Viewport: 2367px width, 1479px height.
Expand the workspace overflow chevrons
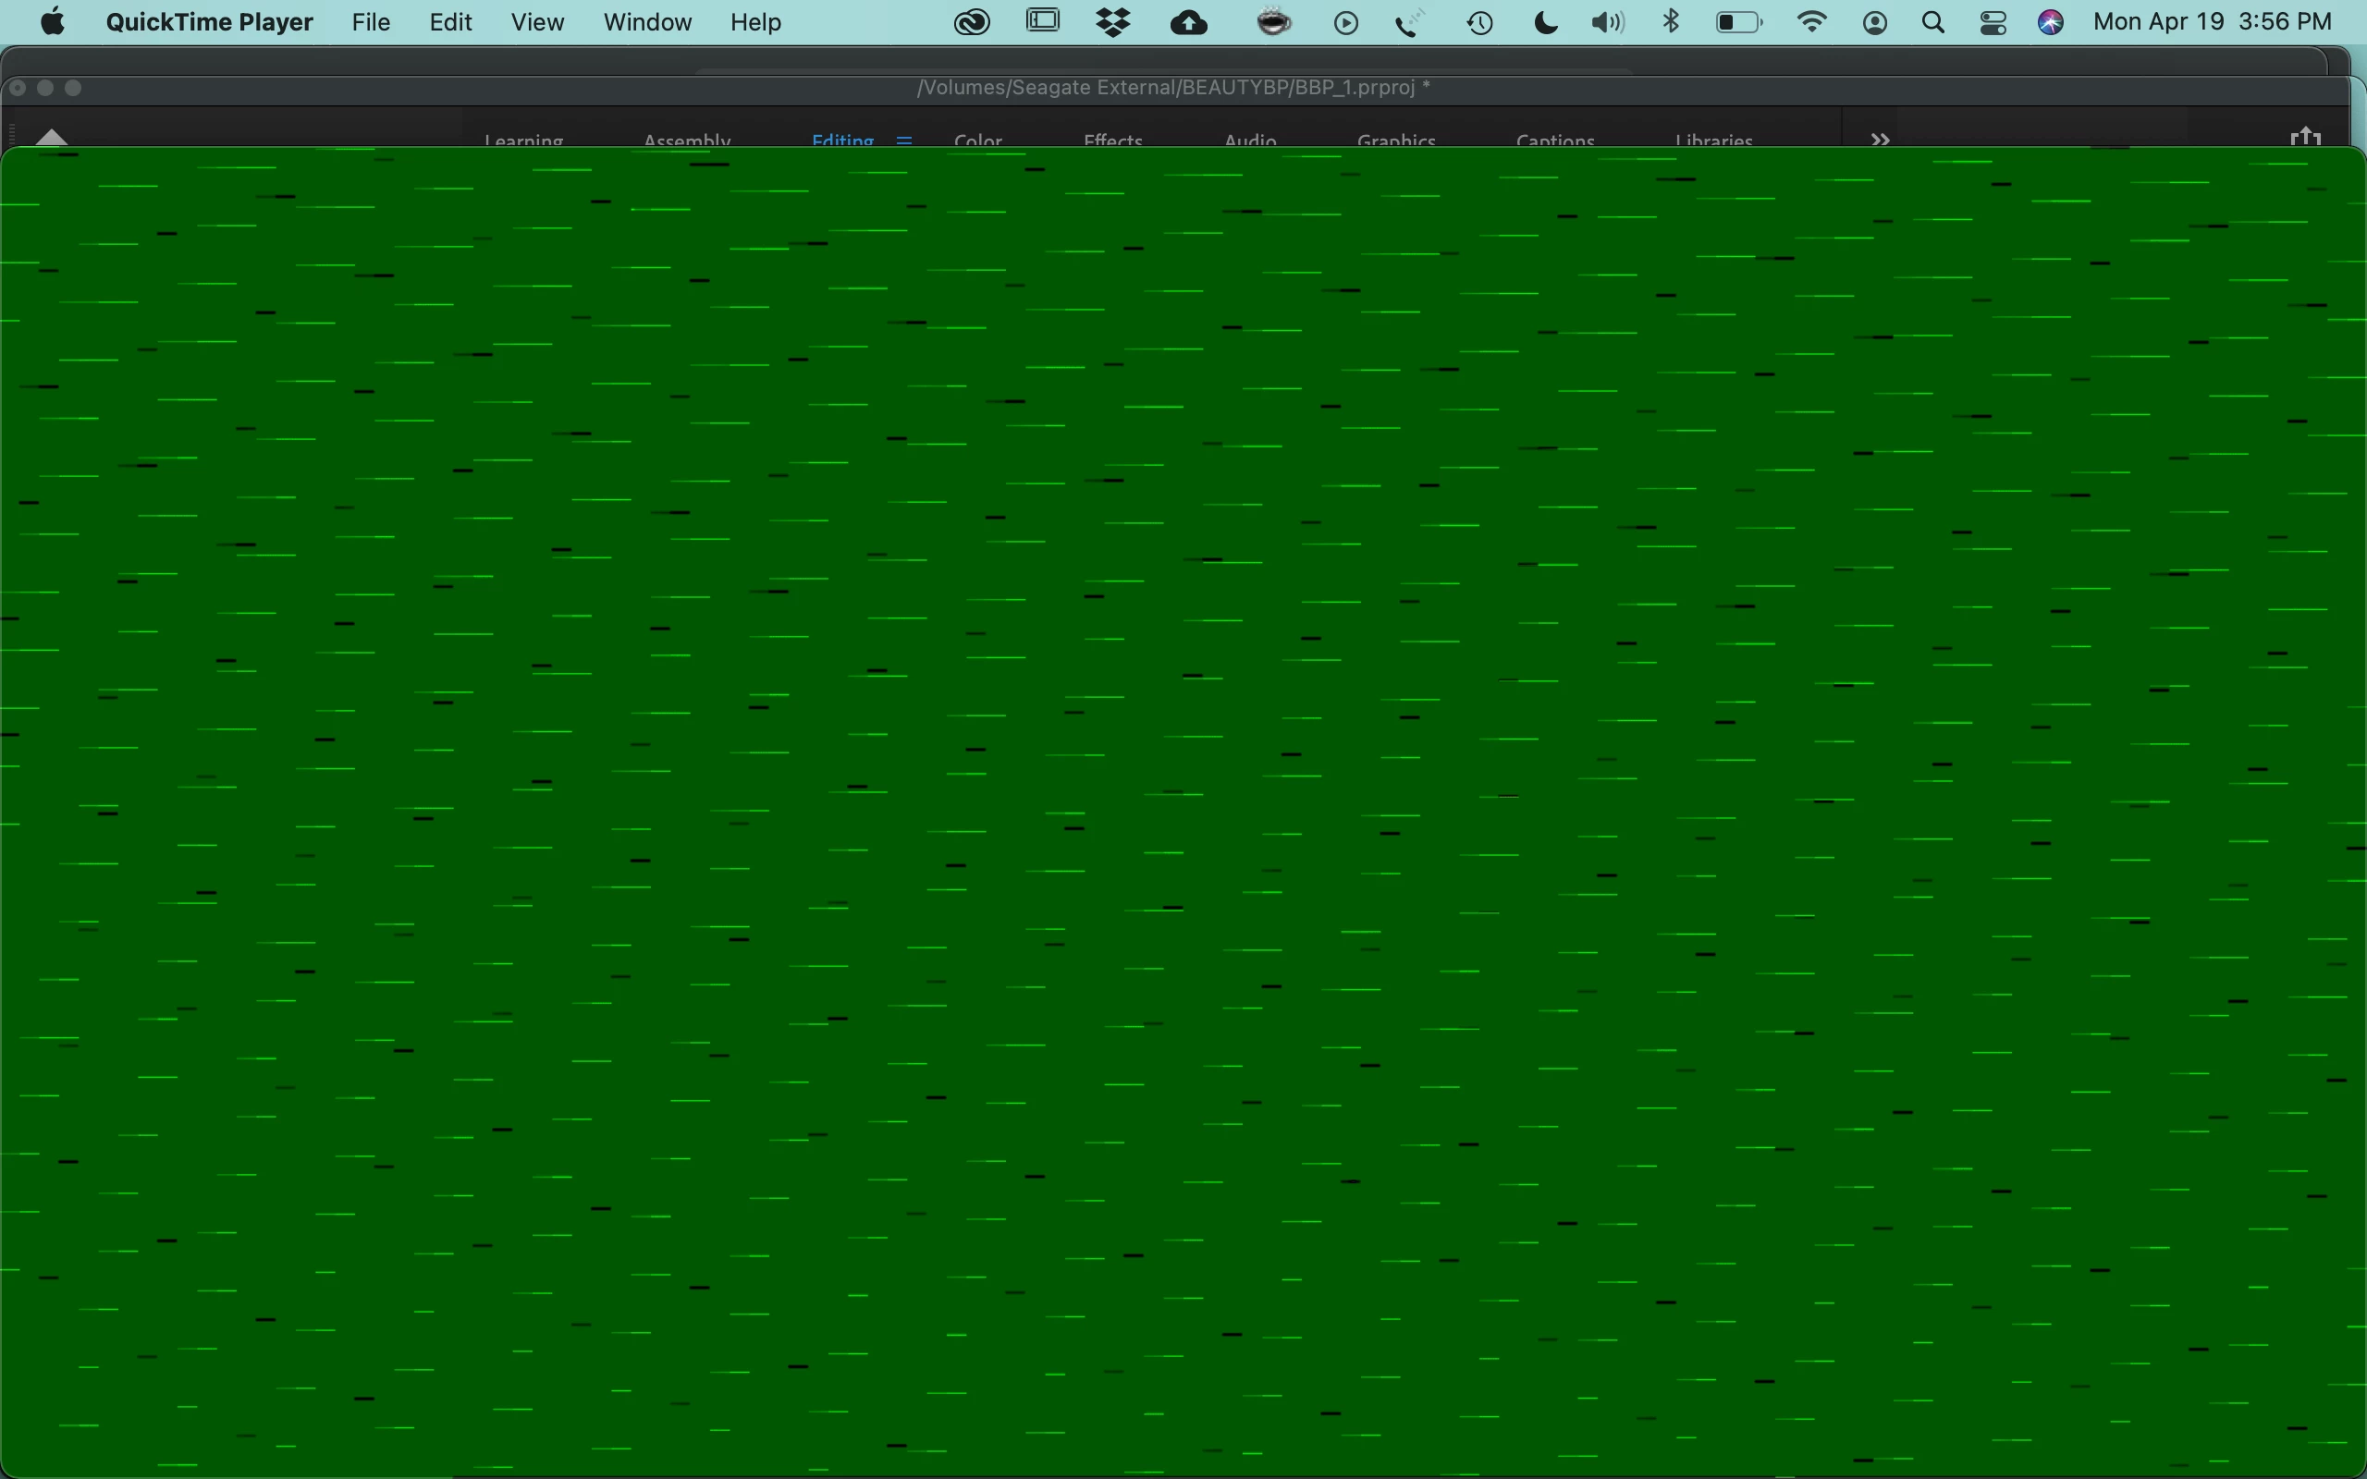(1880, 140)
